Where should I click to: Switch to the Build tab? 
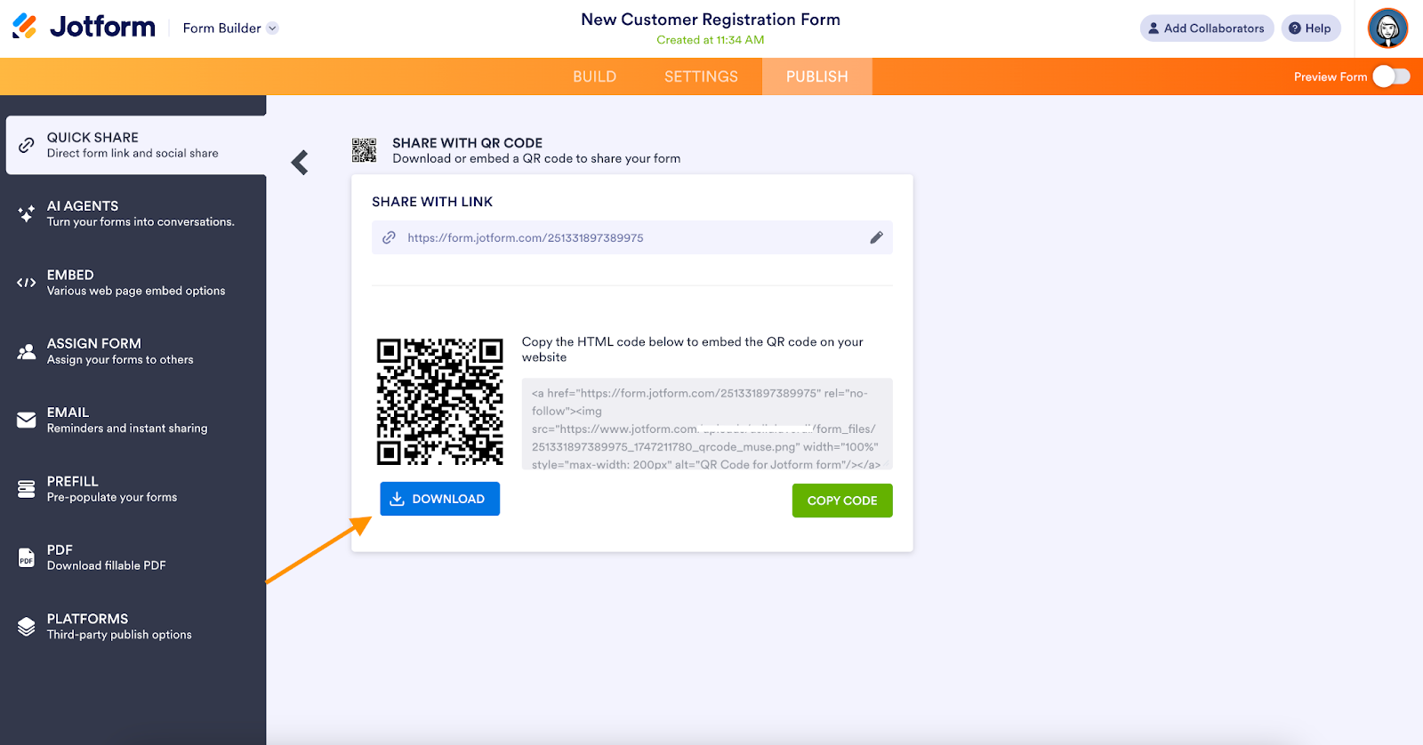pyautogui.click(x=594, y=77)
